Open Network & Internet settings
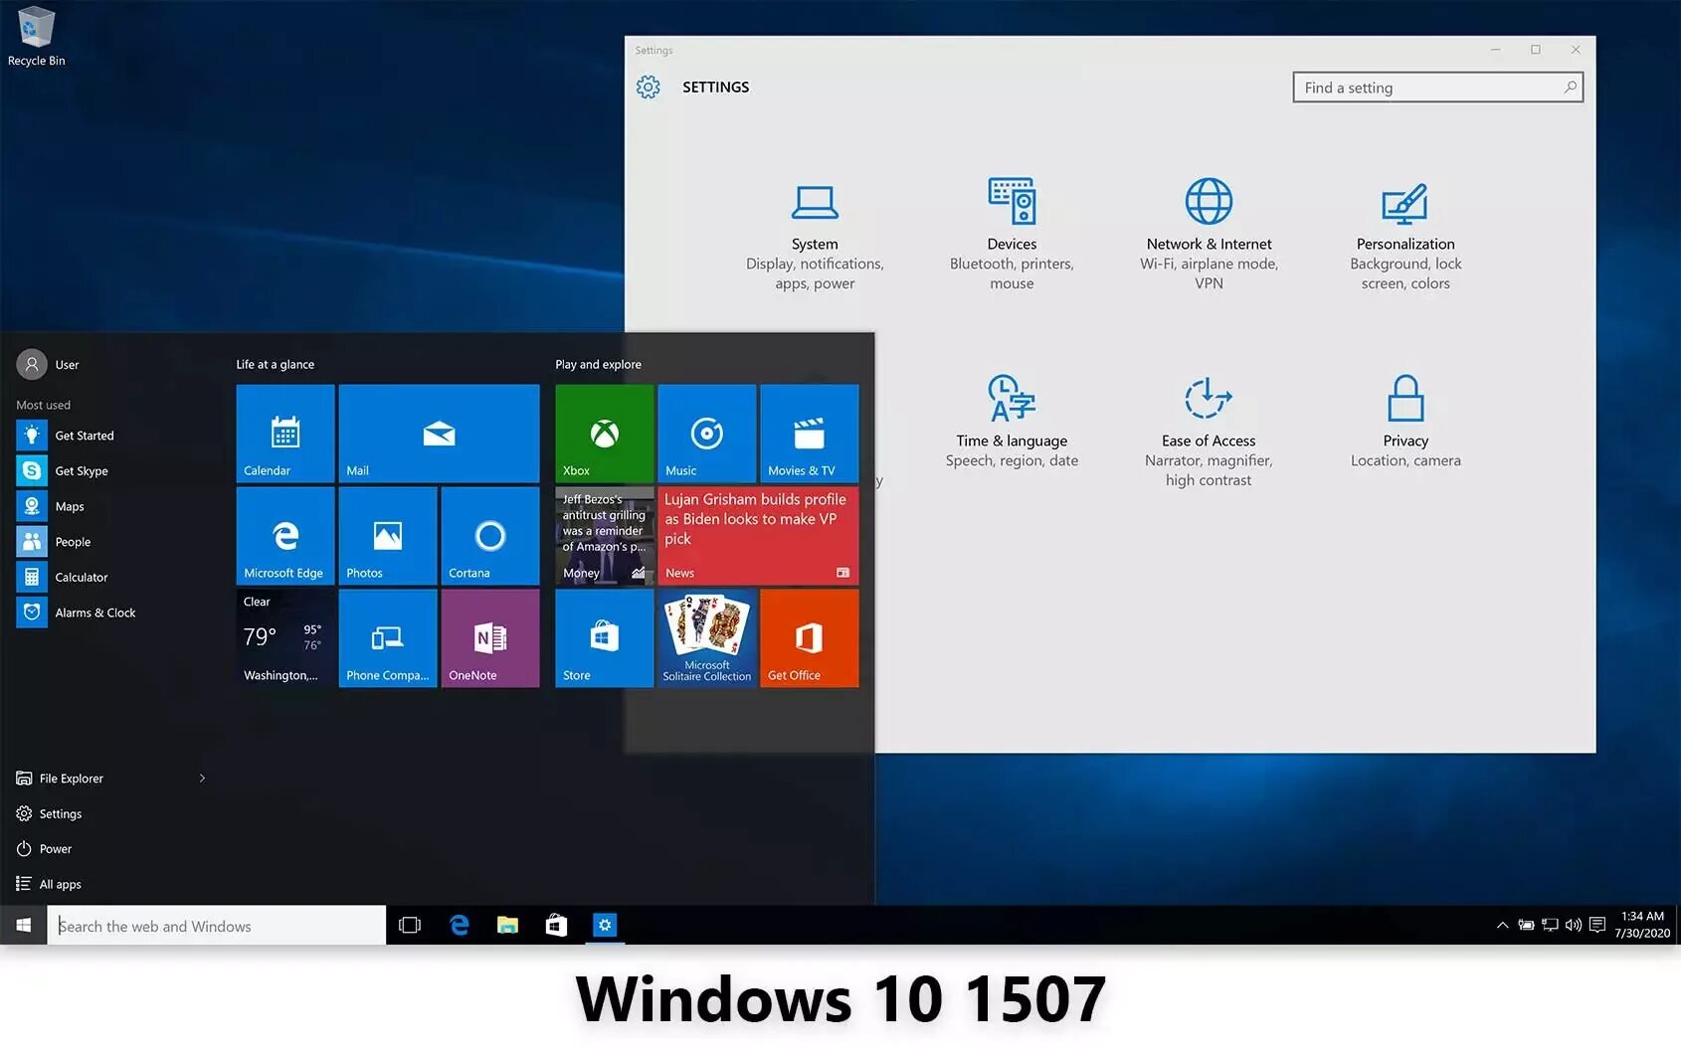This screenshot has width=1681, height=1056. pyautogui.click(x=1209, y=237)
